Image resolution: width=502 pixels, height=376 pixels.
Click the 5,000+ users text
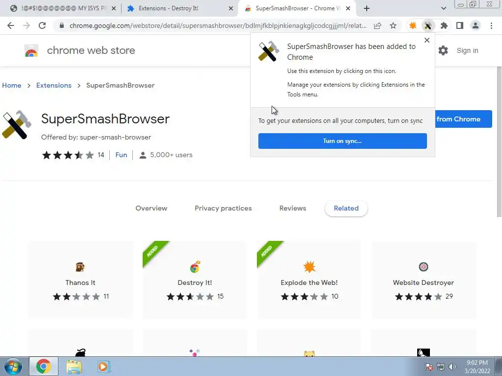171,155
